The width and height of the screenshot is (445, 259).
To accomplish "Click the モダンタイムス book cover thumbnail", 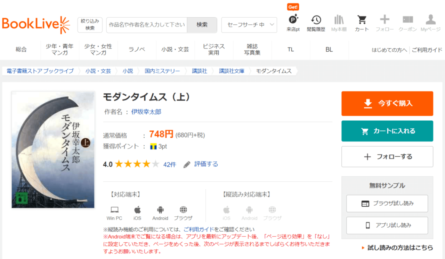I will tap(53, 150).
